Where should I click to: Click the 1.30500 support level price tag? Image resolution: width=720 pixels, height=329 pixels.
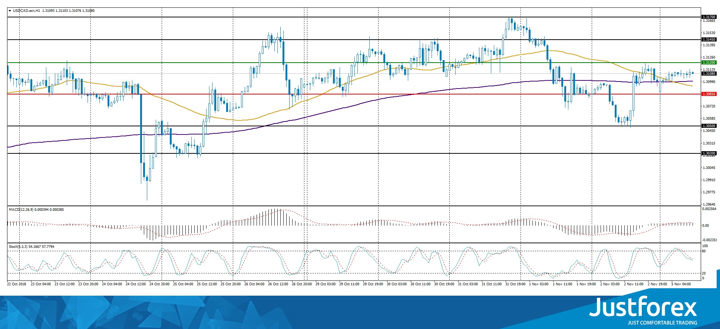coord(709,126)
